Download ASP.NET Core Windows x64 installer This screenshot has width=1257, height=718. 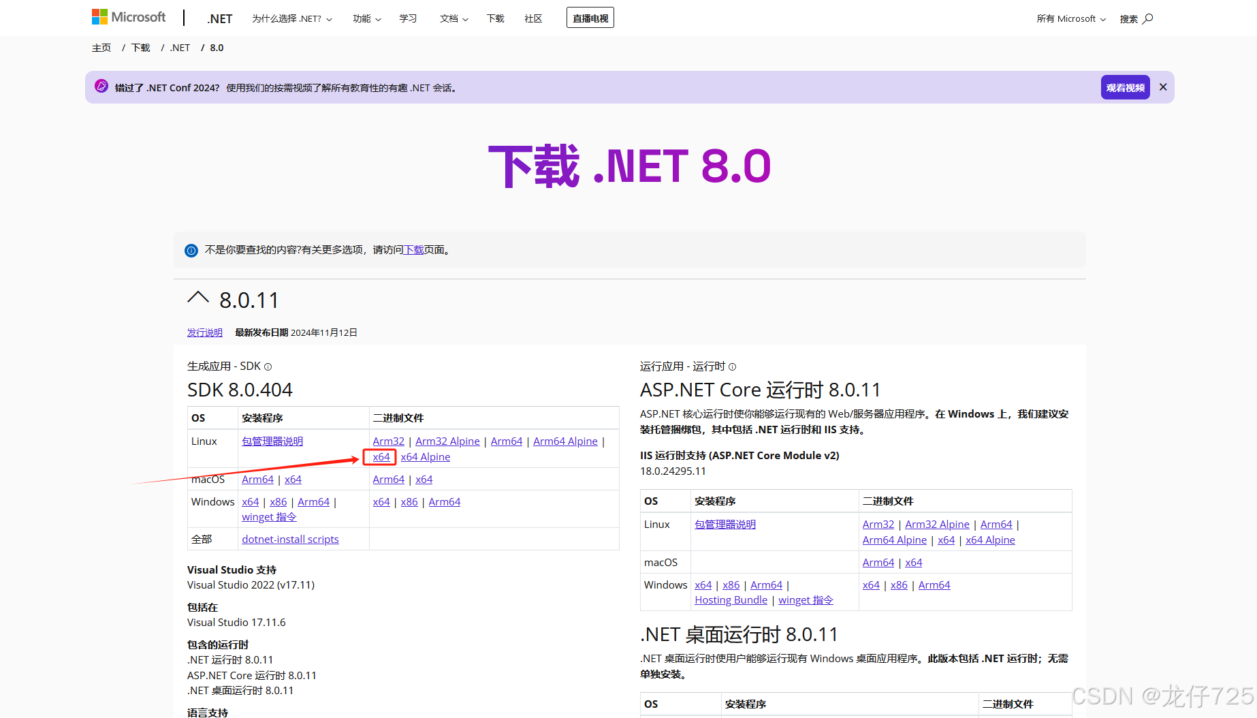703,585
